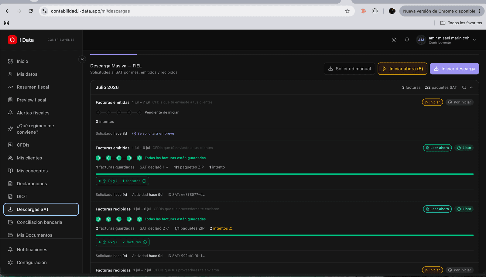
Task: Open the user menu for amir misael marin coh
Action: pyautogui.click(x=446, y=40)
